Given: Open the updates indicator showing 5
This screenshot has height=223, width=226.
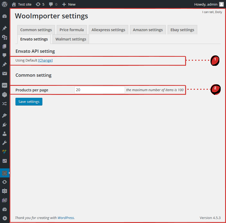Looking at the screenshot, I should tap(40, 4).
